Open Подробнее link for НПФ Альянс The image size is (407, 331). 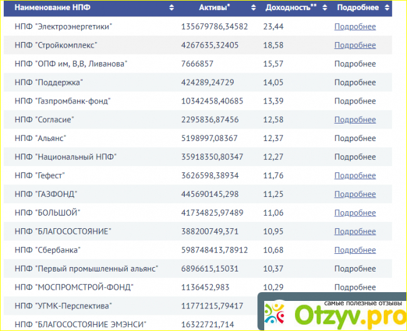click(x=355, y=138)
